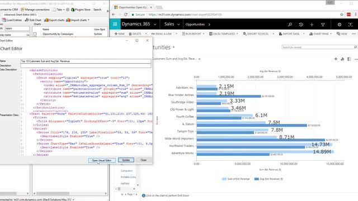
Task: Click the Description field in Chart Editor
Action: coord(86,66)
